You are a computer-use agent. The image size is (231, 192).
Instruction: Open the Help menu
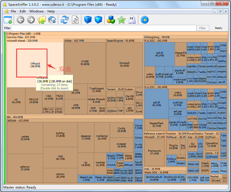tap(51, 11)
